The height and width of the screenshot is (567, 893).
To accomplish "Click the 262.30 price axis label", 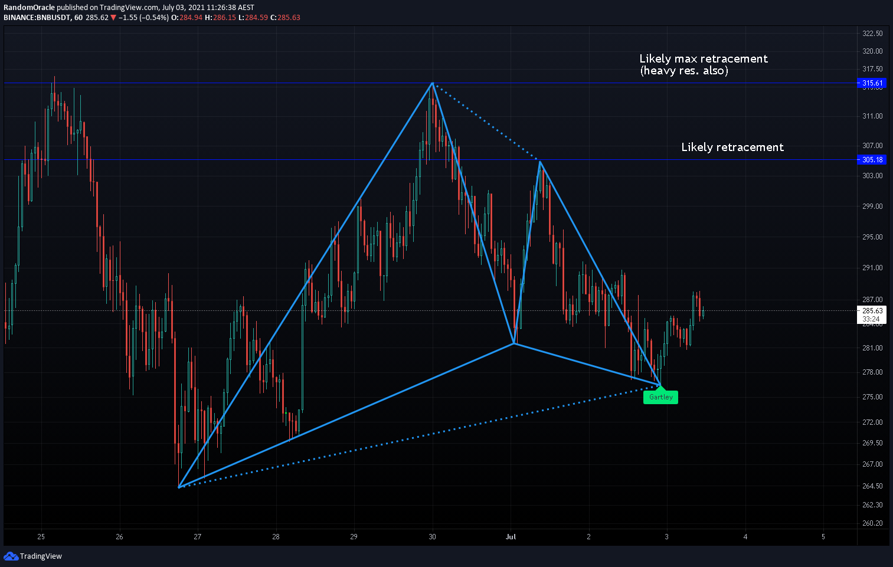I will pyautogui.click(x=872, y=505).
